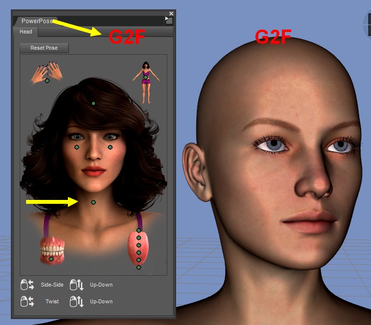371x325 pixels.
Task: Click the full body figure thumbnail
Action: coord(146,83)
